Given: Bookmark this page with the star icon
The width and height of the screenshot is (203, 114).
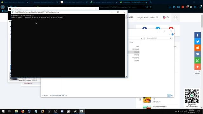Looking at the screenshot, I should tap(150, 7).
